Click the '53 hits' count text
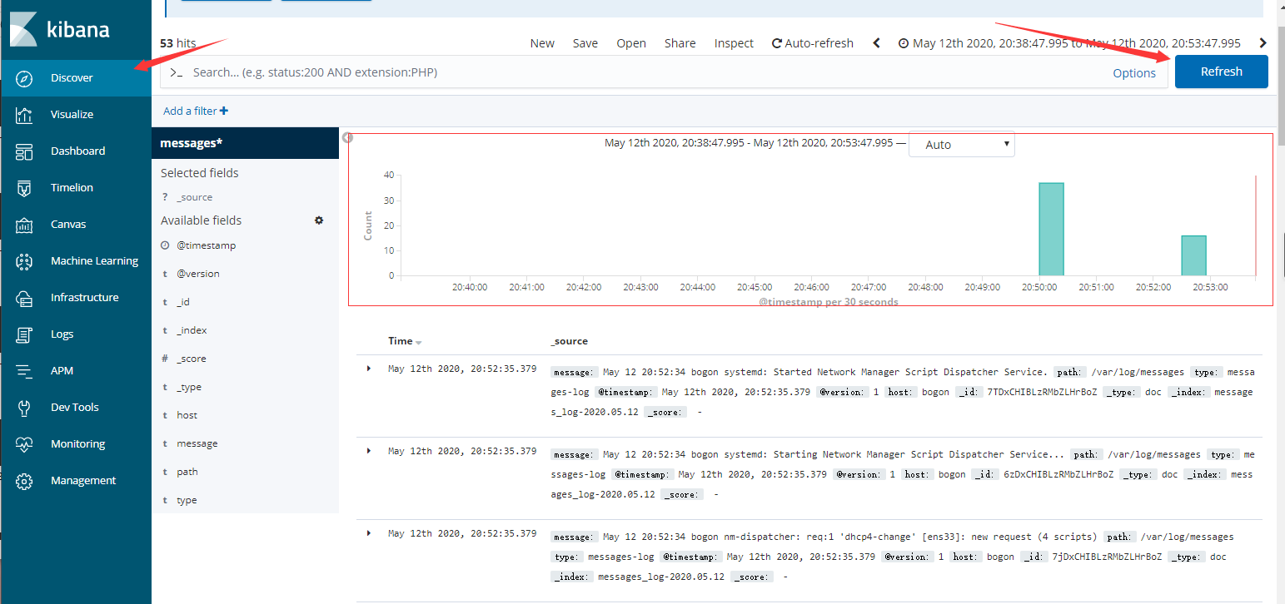This screenshot has width=1285, height=604. coord(177,43)
